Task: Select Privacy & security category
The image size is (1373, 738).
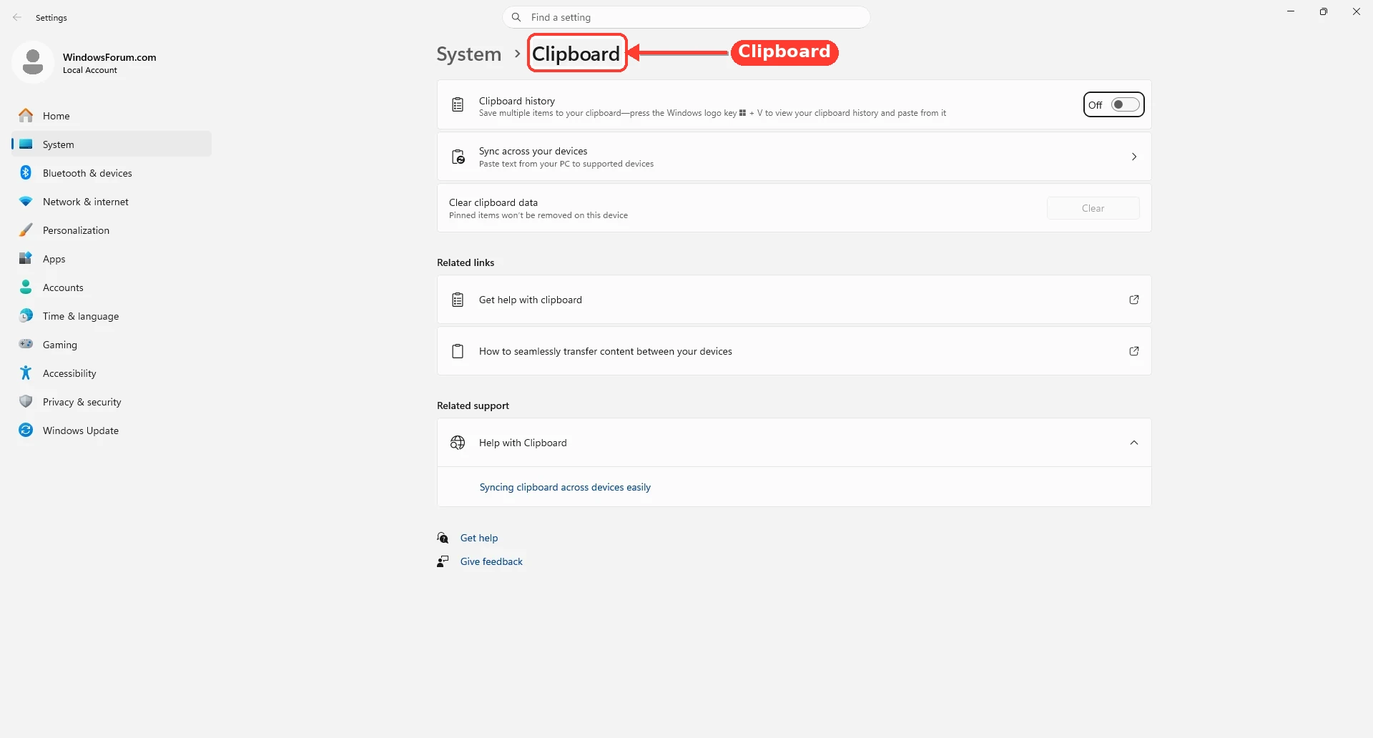Action: (x=112, y=401)
